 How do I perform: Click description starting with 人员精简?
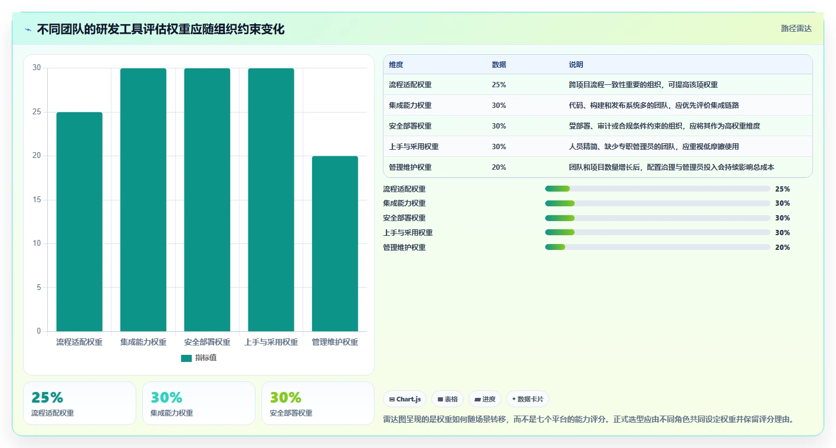[x=654, y=147]
